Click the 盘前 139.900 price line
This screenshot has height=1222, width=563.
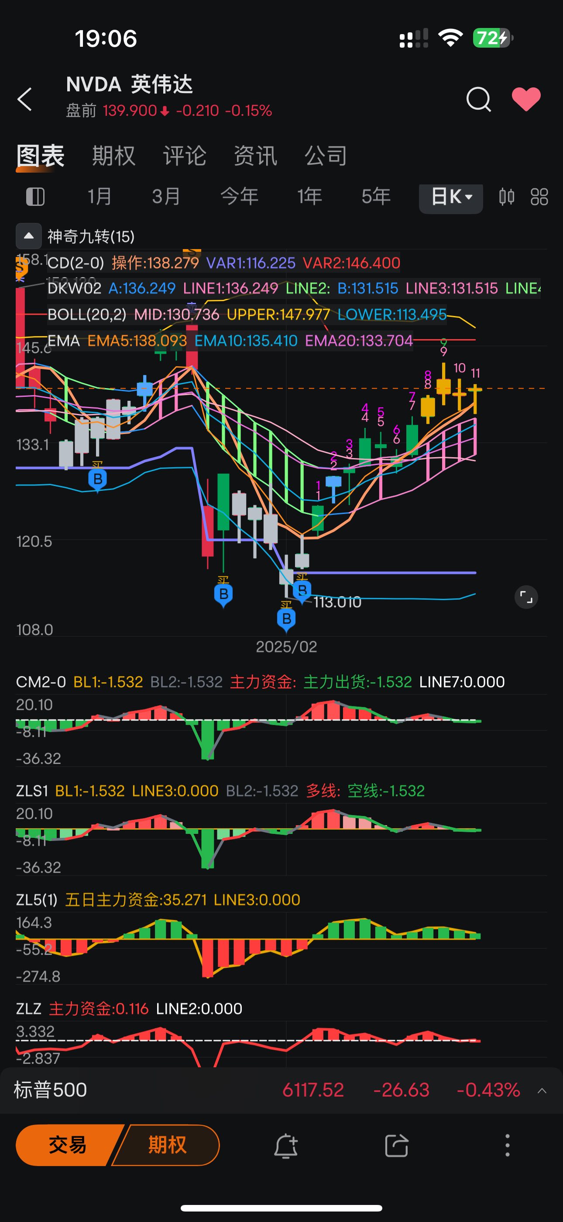pos(169,111)
